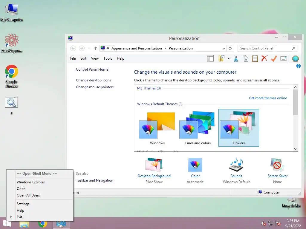This screenshot has width=306, height=229.
Task: Expand arrow after Appearance and Personalization
Action: (166, 48)
